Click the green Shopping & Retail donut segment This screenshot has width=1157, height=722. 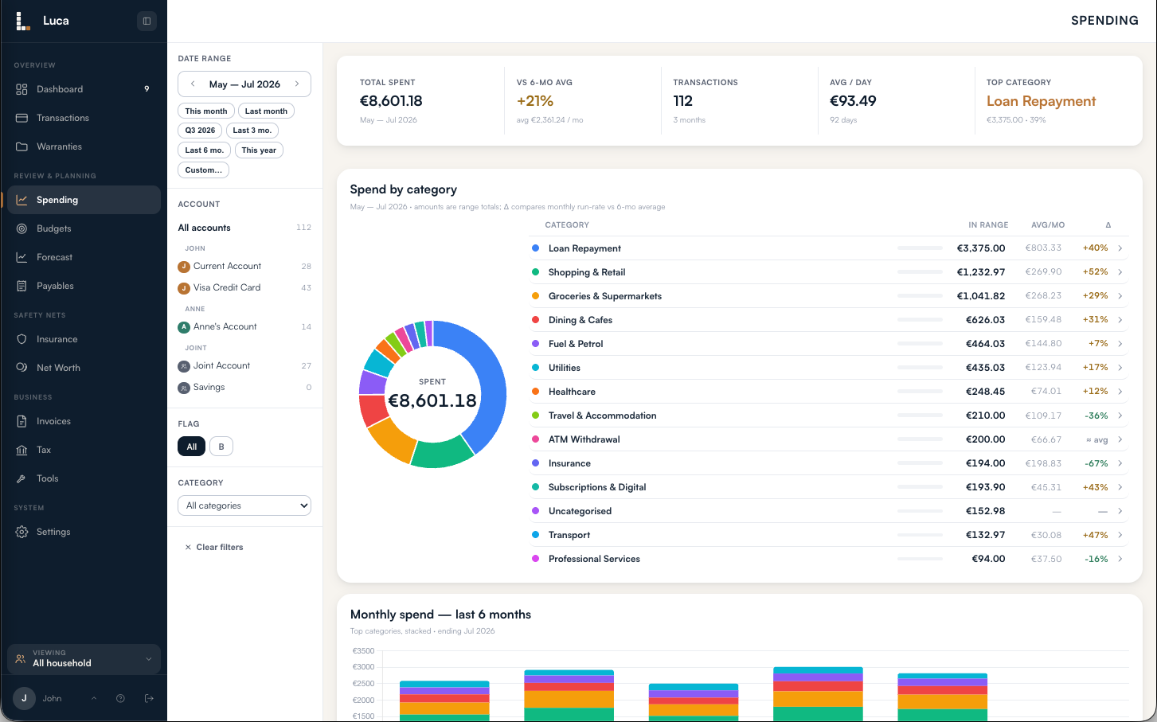coord(444,454)
